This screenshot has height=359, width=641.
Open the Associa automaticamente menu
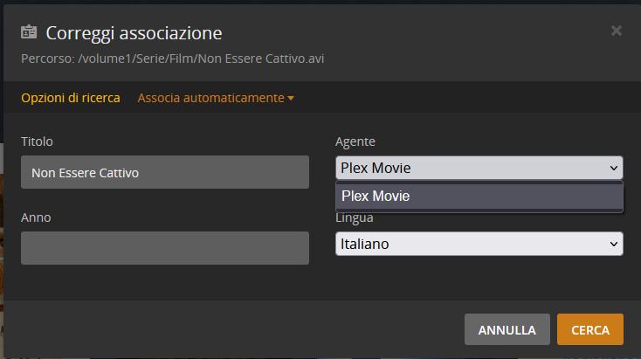(x=210, y=98)
